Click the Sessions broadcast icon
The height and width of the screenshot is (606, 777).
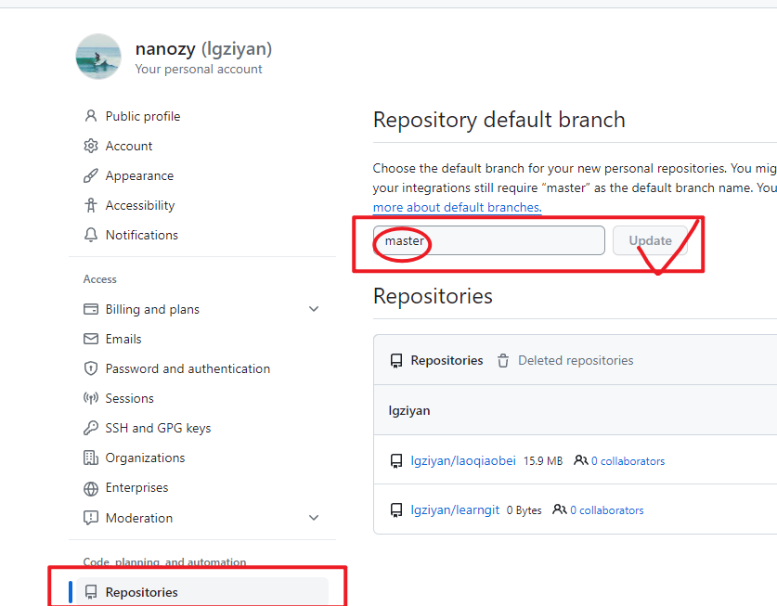90,398
